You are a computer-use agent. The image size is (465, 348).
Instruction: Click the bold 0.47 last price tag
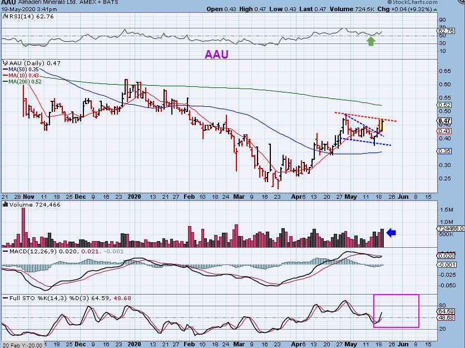pyautogui.click(x=444, y=121)
